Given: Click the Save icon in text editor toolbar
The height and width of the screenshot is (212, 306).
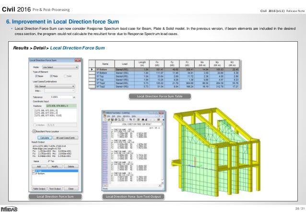Looking at the screenshot, I should (x=113, y=119).
